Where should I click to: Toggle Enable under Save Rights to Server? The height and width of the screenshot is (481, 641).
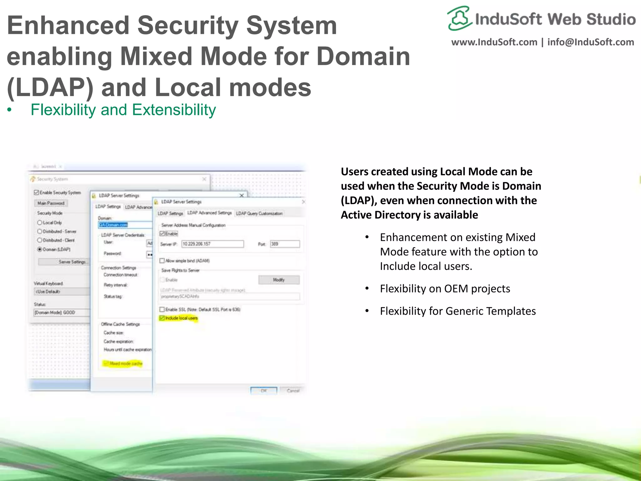[162, 280]
